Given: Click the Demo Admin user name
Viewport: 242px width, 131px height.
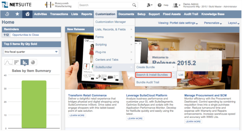Looking at the screenshot, I should coord(191,4).
